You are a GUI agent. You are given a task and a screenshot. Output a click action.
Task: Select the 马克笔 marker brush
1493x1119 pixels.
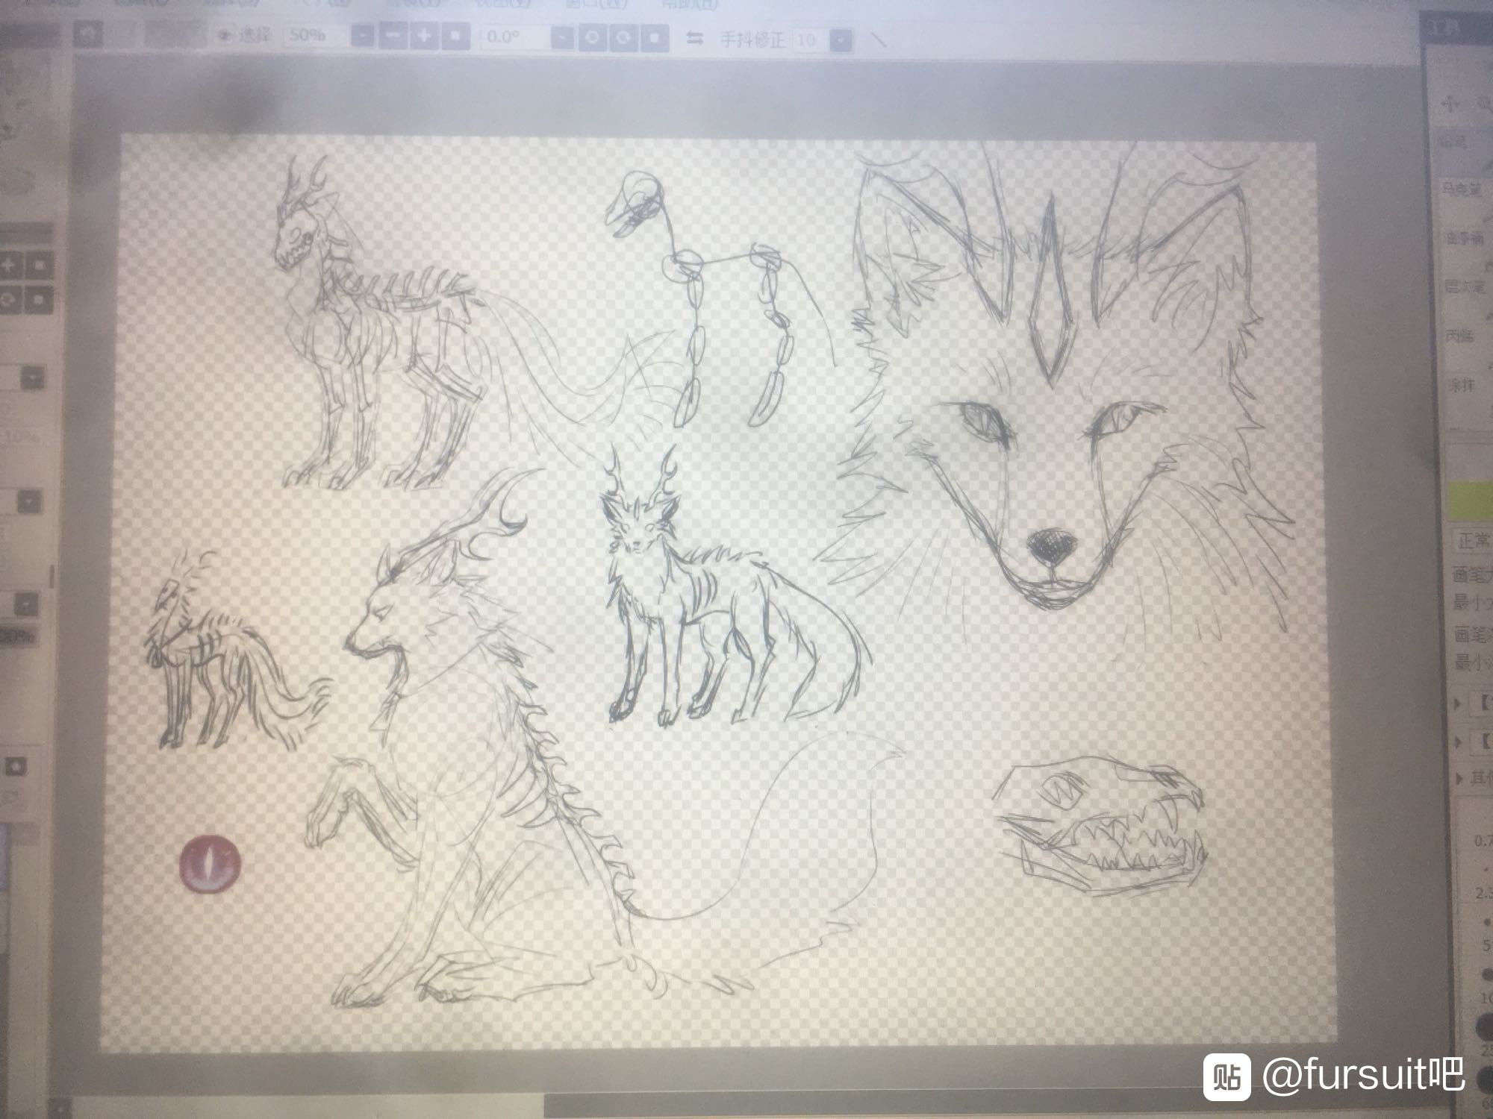tap(1462, 191)
